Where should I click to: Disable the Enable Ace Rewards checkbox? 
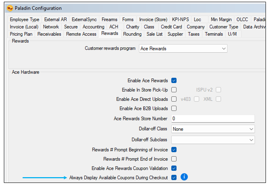[x=174, y=81]
